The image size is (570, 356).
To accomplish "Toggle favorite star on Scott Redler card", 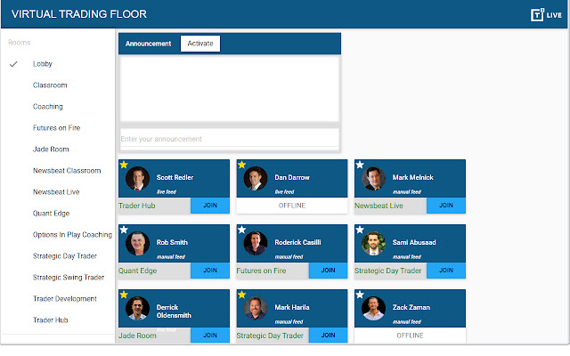I will [x=124, y=165].
